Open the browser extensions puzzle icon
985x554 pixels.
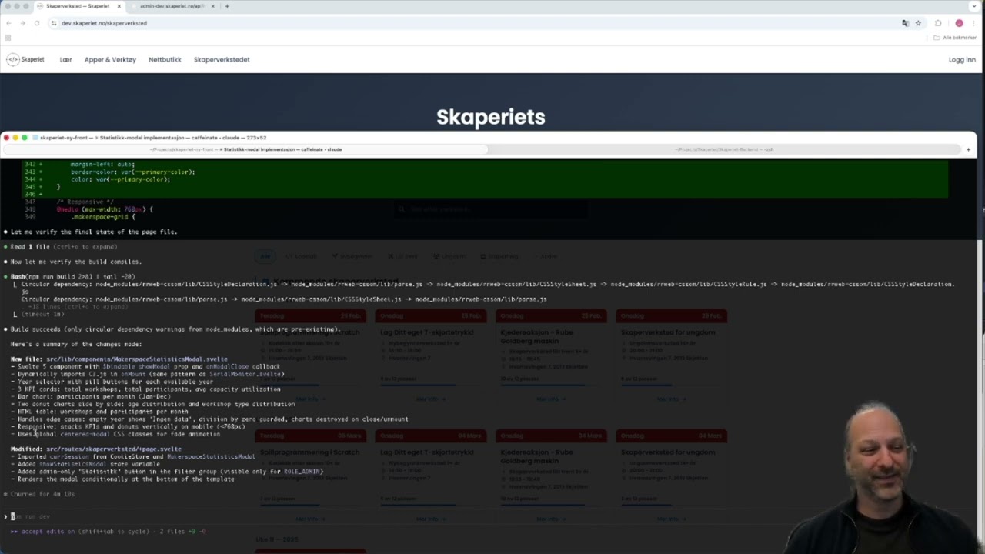[938, 23]
